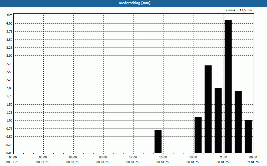Click the y-axis value 2,75

click(x=10, y=64)
